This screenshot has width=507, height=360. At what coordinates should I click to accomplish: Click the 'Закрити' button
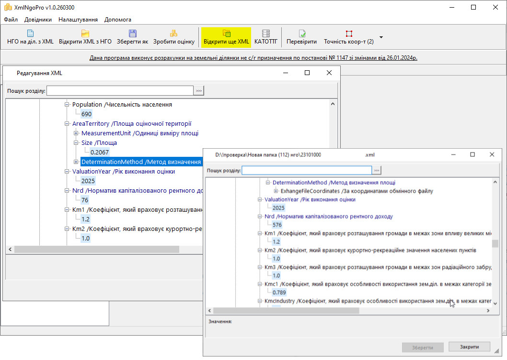point(469,347)
